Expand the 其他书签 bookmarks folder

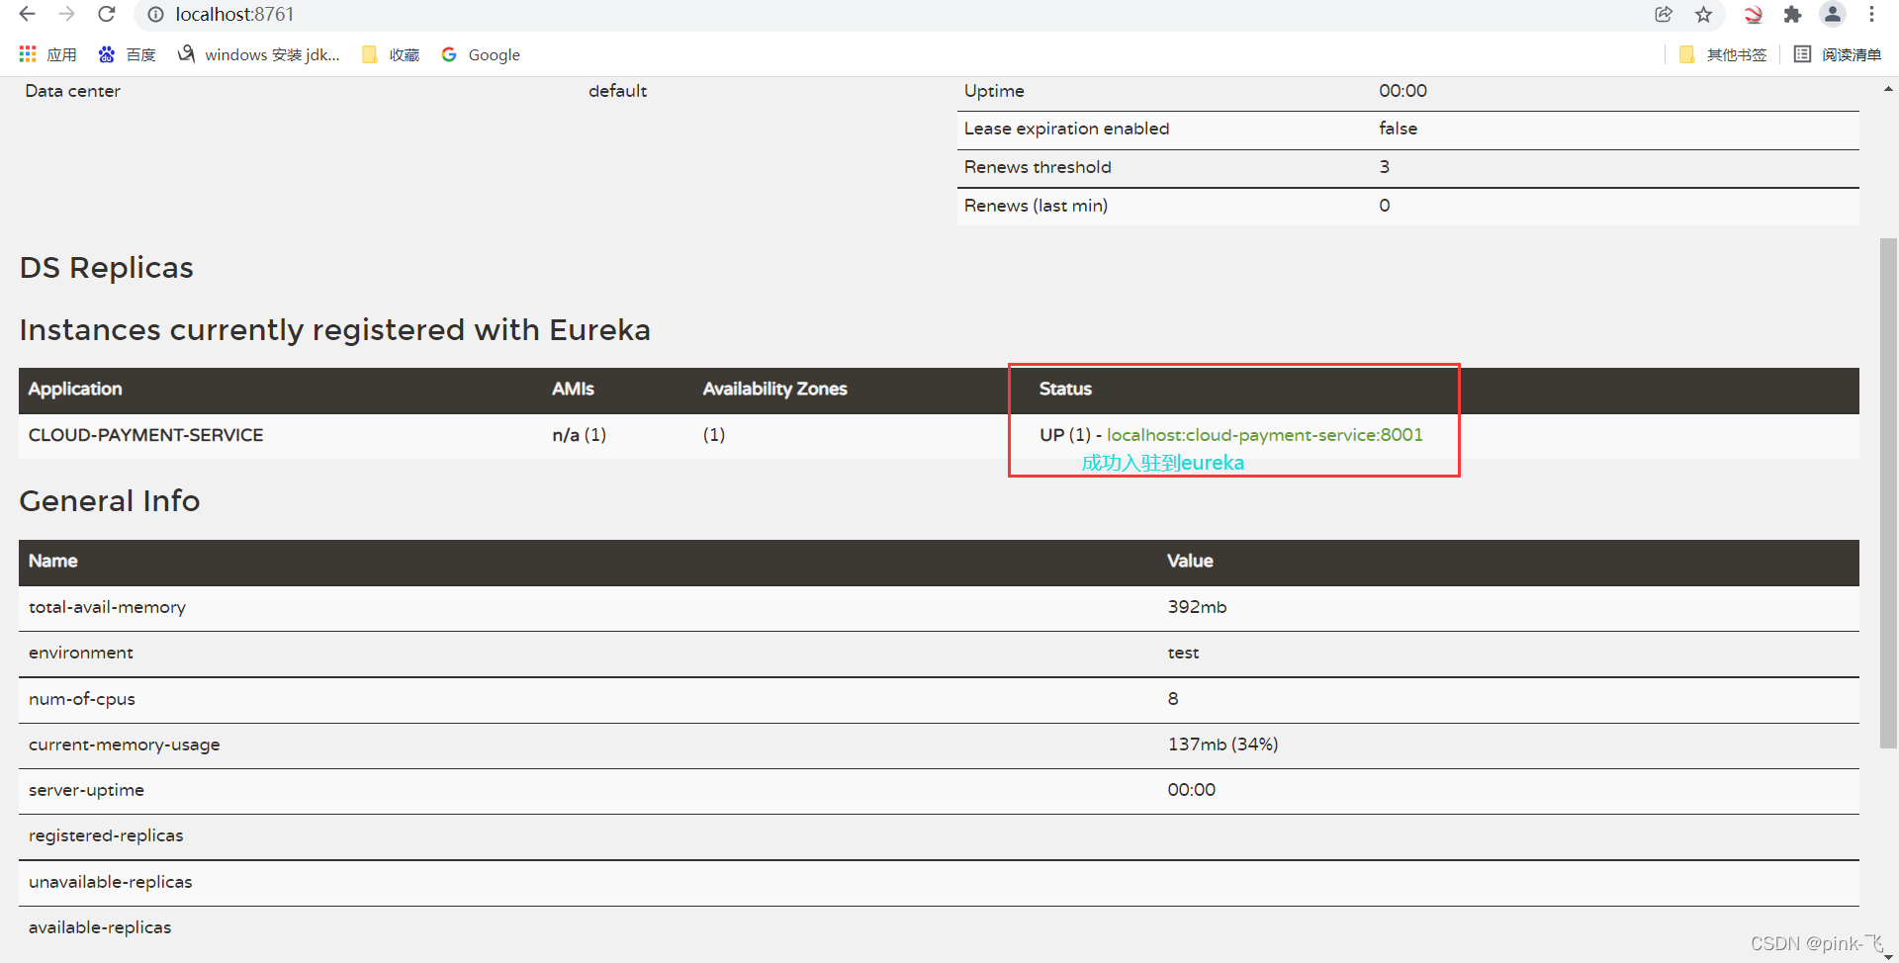tap(1722, 54)
